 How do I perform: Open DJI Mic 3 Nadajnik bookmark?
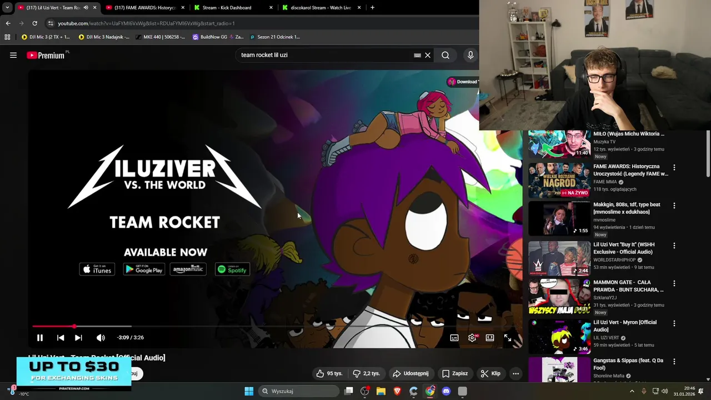pos(104,37)
